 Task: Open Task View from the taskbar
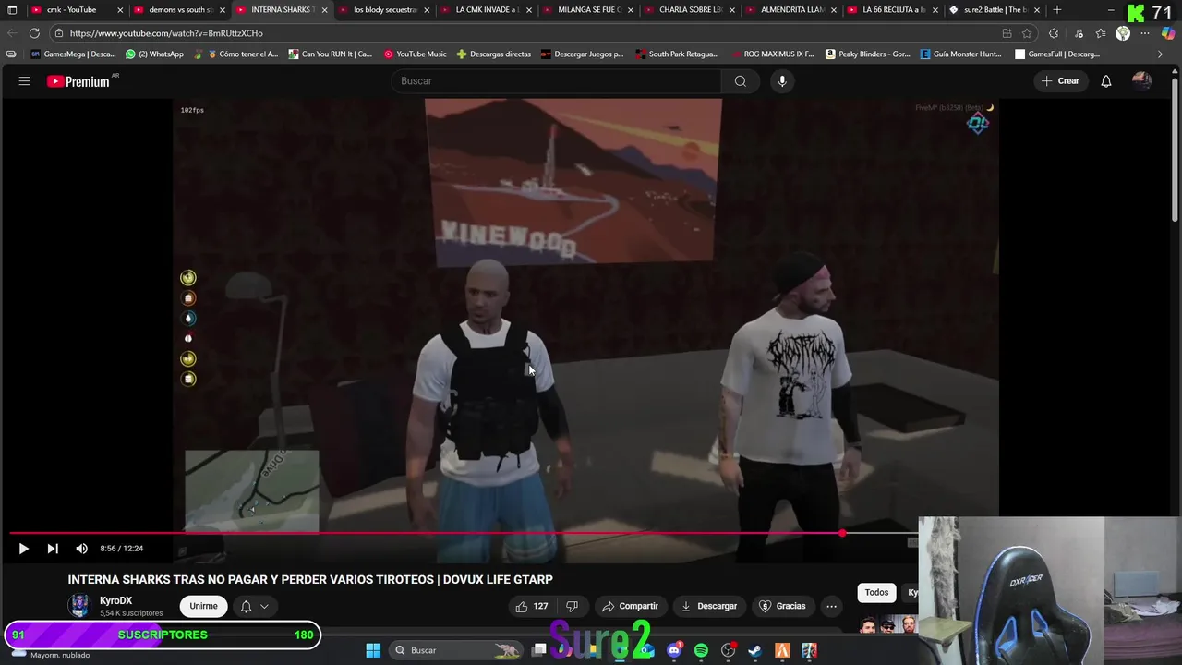[x=539, y=650]
